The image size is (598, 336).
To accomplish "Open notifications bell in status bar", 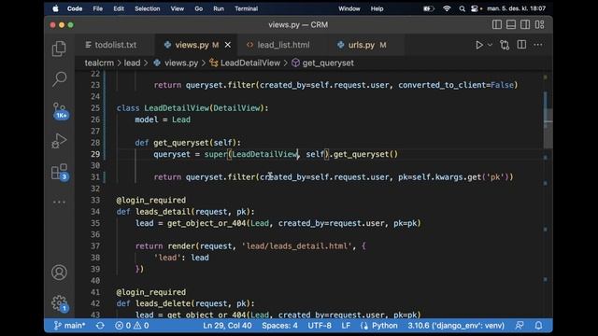I will (x=538, y=326).
